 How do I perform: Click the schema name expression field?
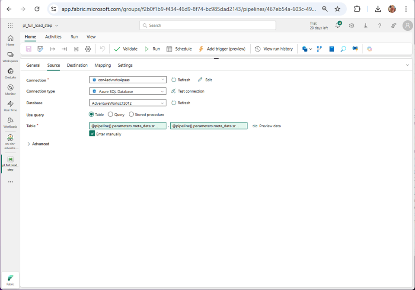pyautogui.click(x=128, y=126)
